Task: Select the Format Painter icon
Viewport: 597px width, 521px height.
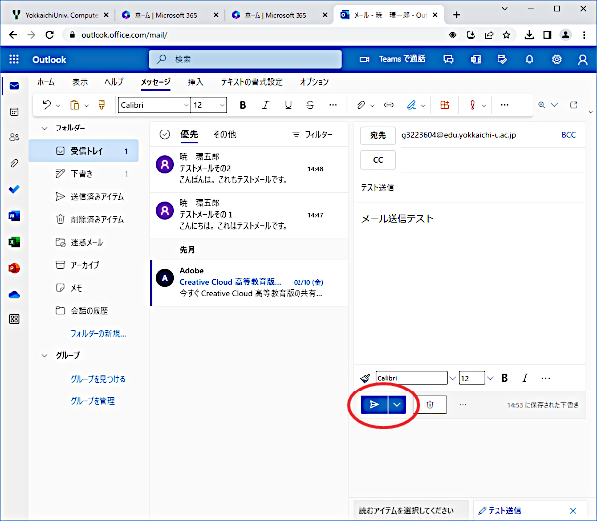Action: (102, 105)
